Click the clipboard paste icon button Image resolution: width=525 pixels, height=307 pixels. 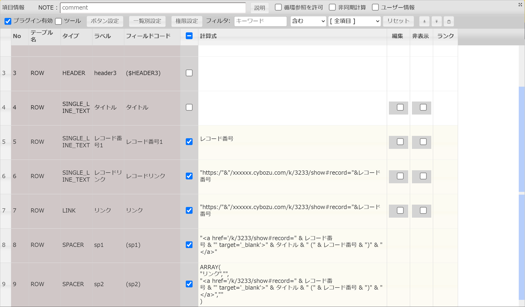(449, 21)
